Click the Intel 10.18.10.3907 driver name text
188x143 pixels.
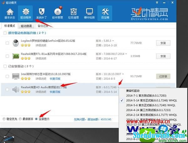click(46, 74)
